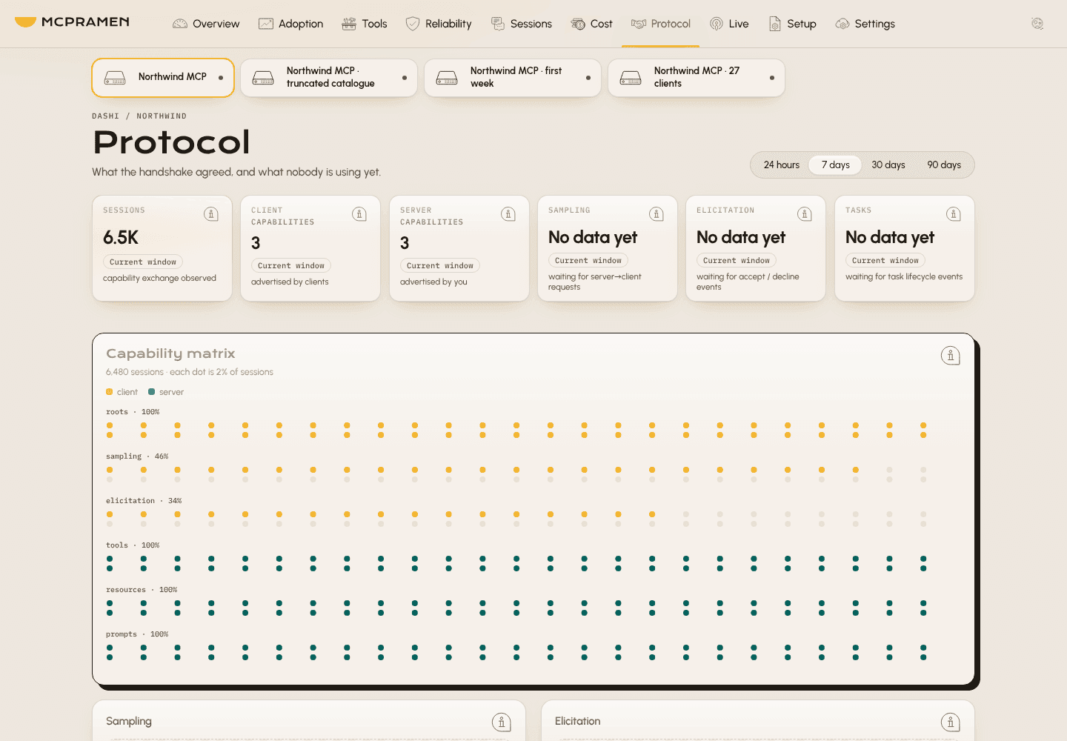Open the Overview page
Screen dimensions: 1067x741
pos(206,24)
